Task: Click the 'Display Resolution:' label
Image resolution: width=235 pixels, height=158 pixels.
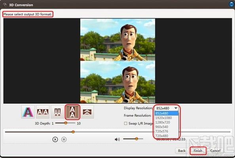Action: click(x=138, y=108)
